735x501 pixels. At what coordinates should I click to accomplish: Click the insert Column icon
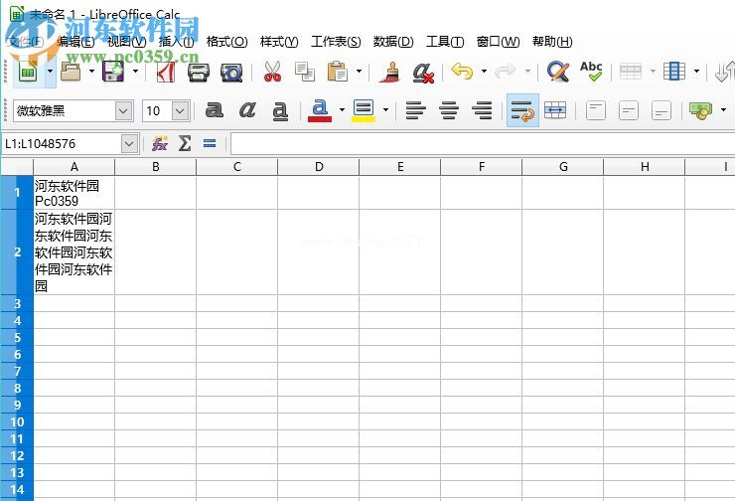(x=674, y=72)
